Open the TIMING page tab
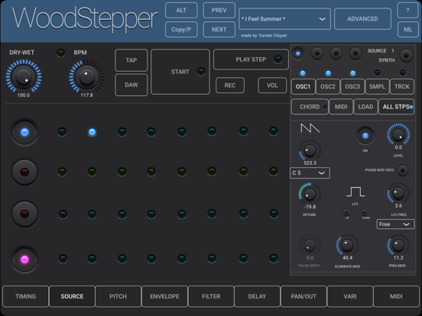Image resolution: width=422 pixels, height=316 pixels. point(25,296)
